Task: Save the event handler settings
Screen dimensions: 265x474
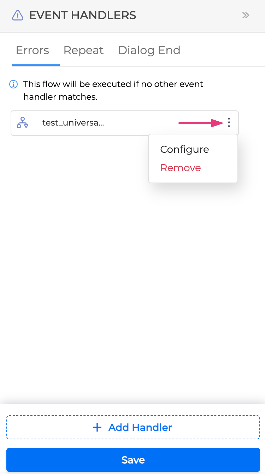Action: [133, 460]
